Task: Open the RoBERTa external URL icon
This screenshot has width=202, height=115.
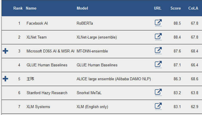Action: [x=158, y=22]
